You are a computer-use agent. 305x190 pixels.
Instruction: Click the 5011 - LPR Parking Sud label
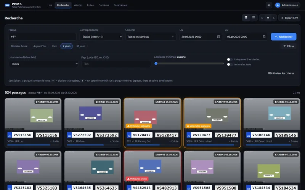[x=139, y=141]
